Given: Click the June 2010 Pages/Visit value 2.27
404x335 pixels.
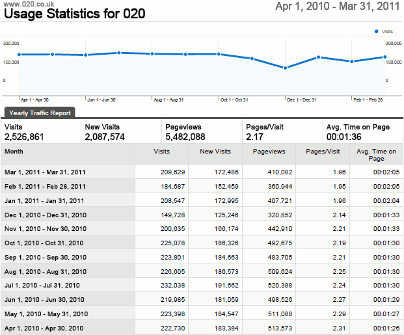Looking at the screenshot, I should pyautogui.click(x=339, y=300).
